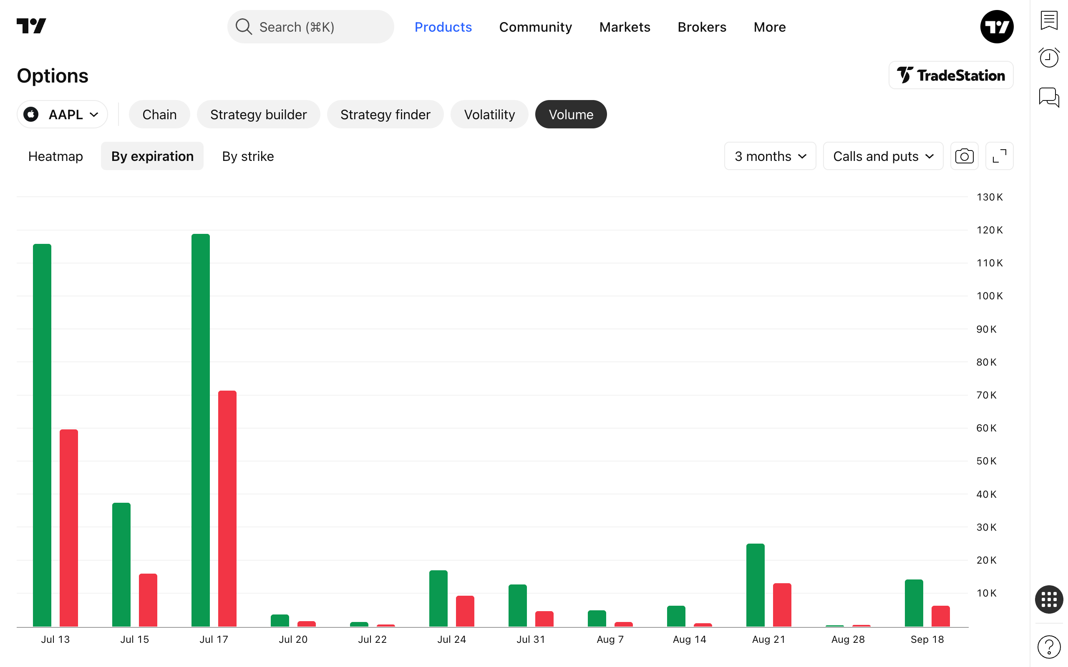Select the By expiration view
The image size is (1068, 667).
coord(152,156)
